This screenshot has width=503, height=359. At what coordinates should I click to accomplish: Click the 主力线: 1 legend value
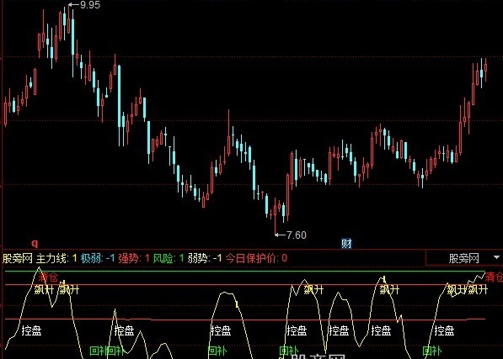pos(56,258)
